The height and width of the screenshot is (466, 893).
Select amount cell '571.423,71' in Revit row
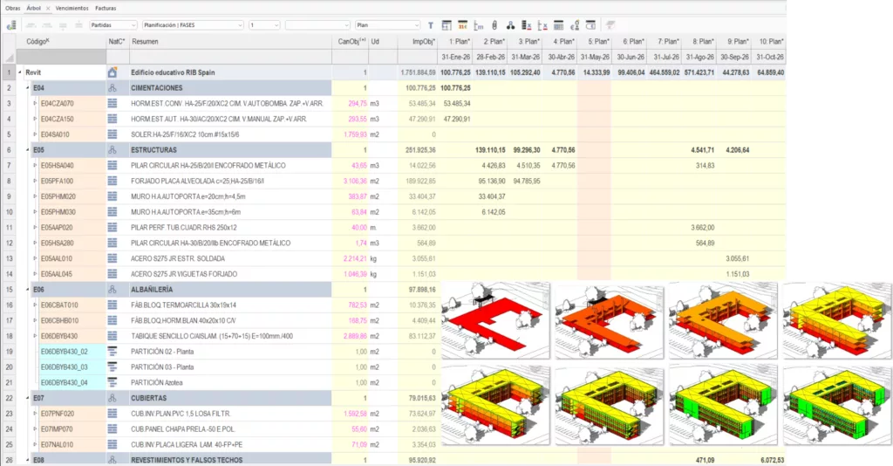699,72
